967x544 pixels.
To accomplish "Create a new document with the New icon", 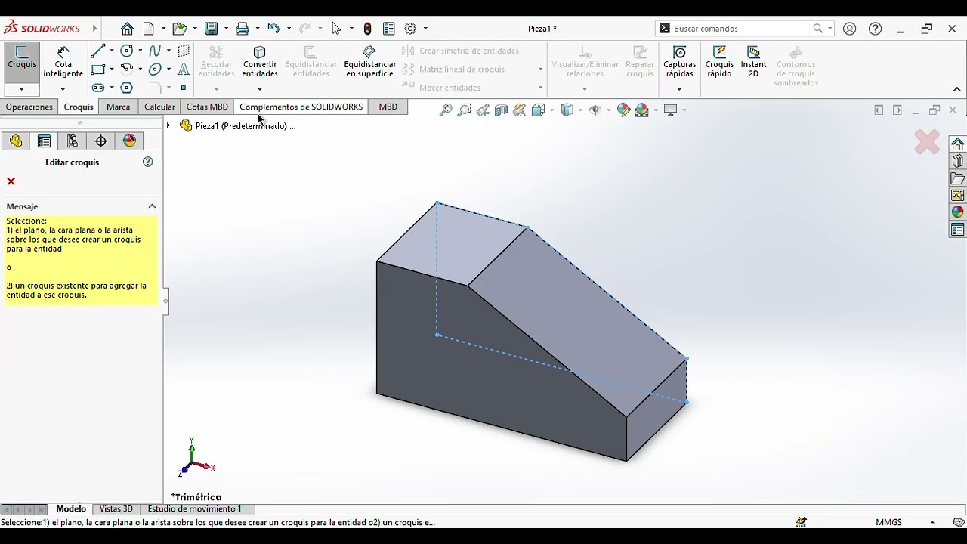I will tap(149, 29).
